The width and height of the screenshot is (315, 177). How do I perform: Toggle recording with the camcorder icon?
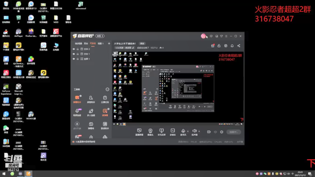209,132
